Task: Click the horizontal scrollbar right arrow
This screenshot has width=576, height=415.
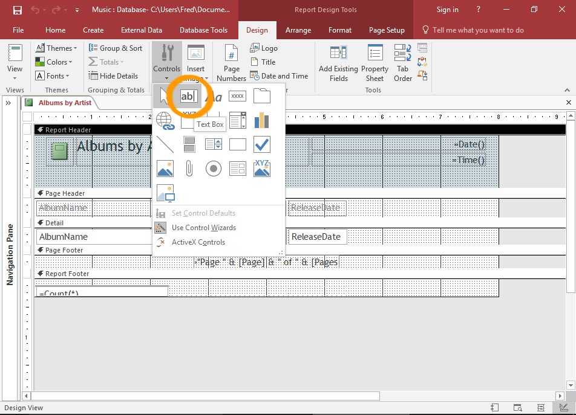Action: click(x=560, y=396)
